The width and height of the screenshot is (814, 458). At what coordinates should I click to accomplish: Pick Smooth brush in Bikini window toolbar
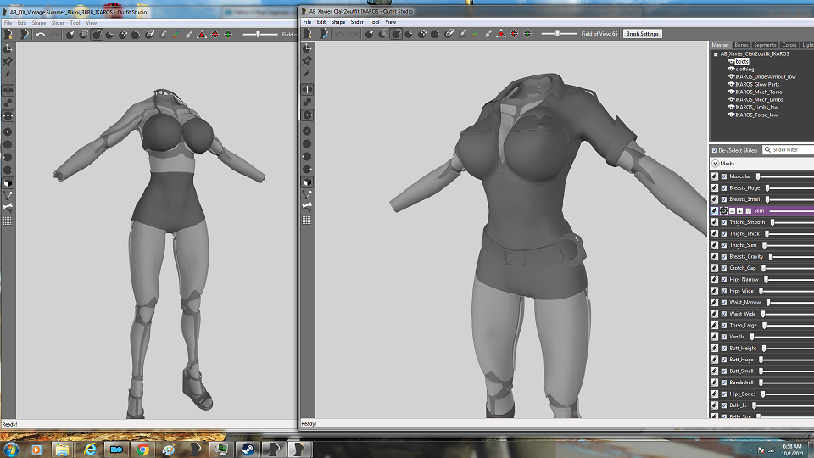(136, 34)
